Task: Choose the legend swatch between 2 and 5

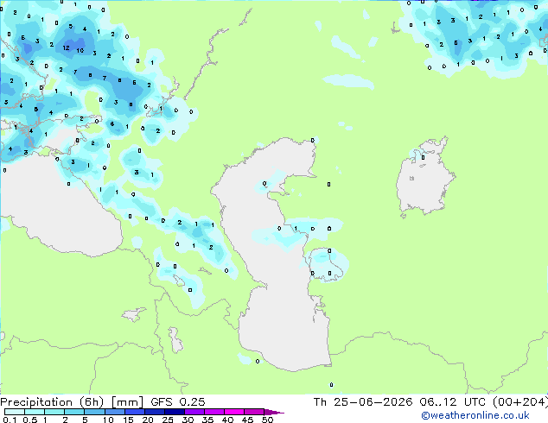Action: coord(74,412)
